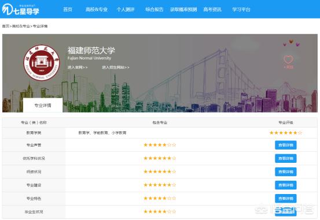The width and height of the screenshot is (320, 220).
Task: Click the 教育学类 row label
Action: 34,133
